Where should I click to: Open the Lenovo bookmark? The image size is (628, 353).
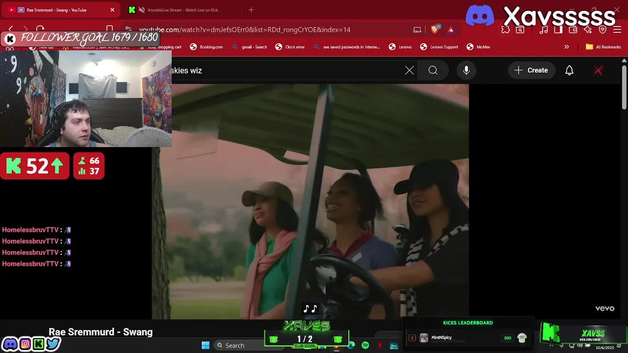tap(400, 47)
